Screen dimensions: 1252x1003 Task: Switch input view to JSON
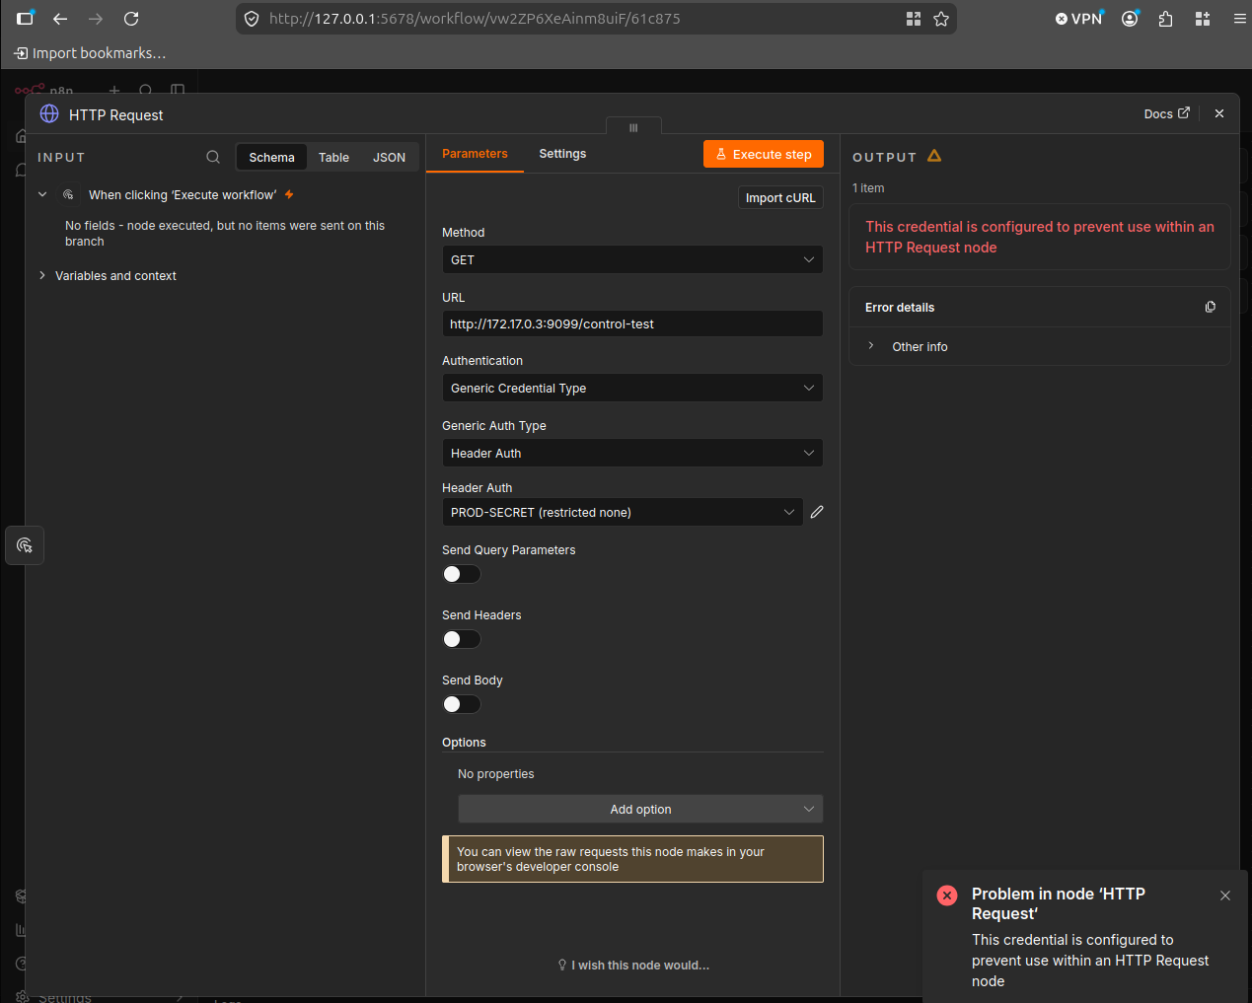pyautogui.click(x=389, y=158)
